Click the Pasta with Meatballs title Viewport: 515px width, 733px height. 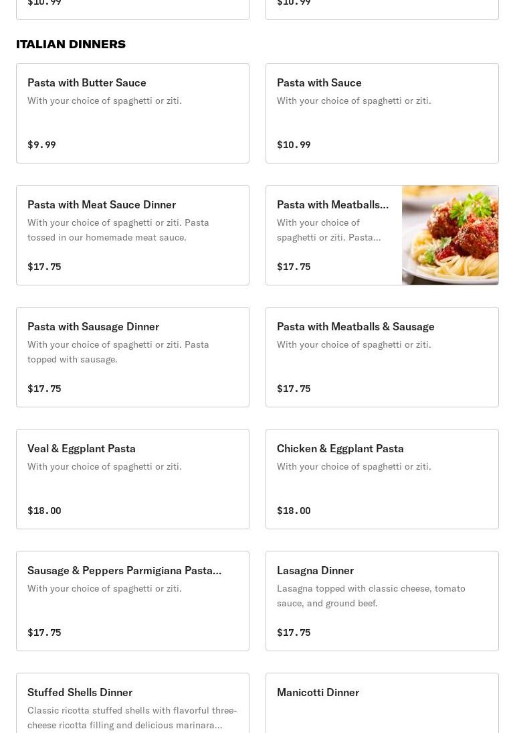pos(332,204)
